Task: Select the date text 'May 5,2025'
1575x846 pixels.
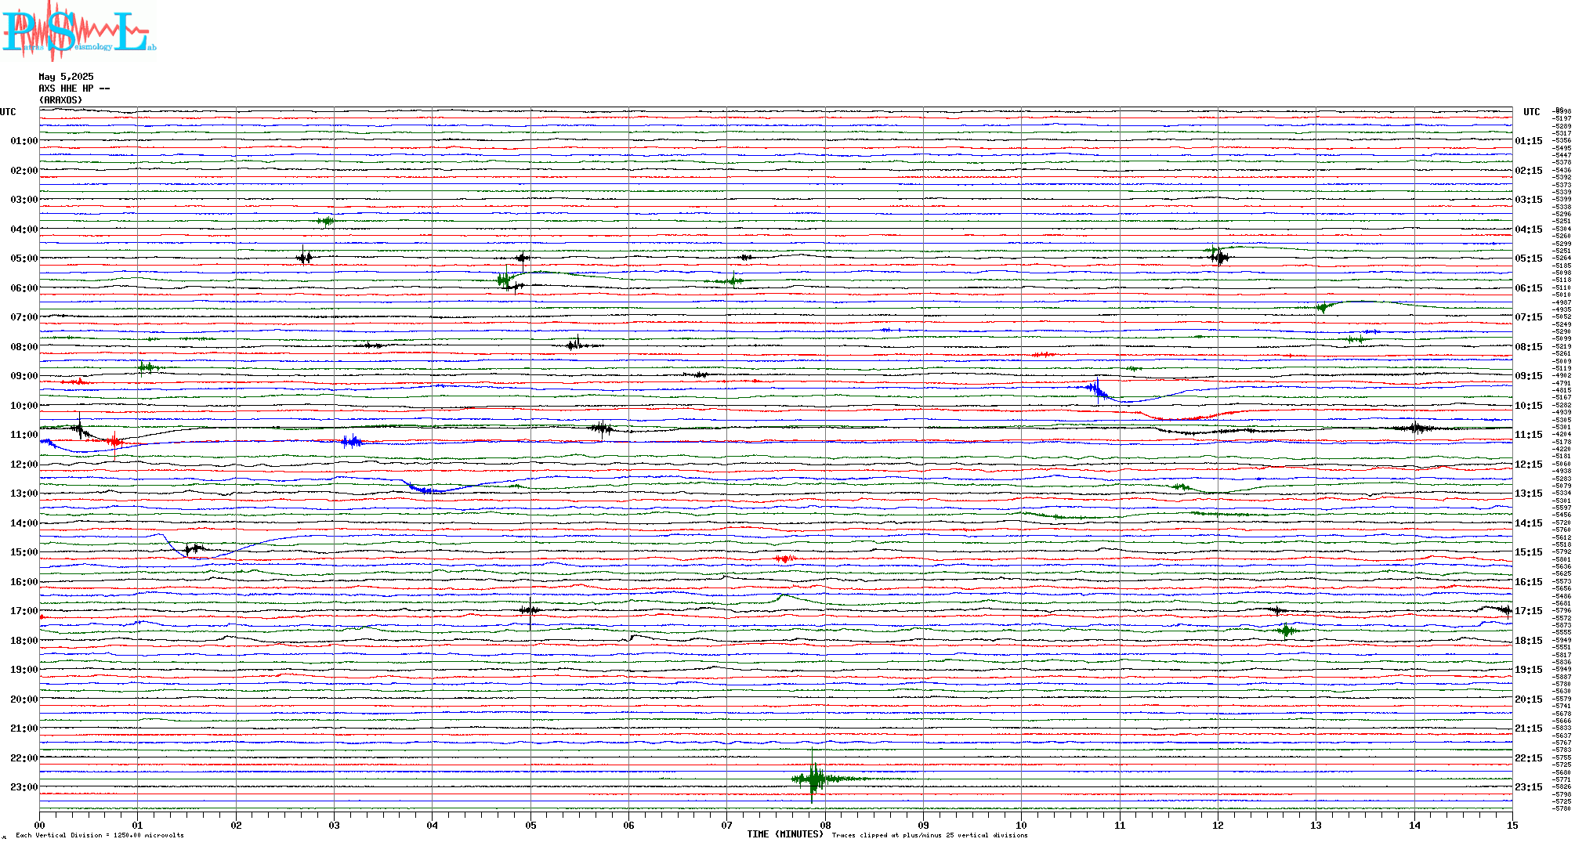Action: 66,77
